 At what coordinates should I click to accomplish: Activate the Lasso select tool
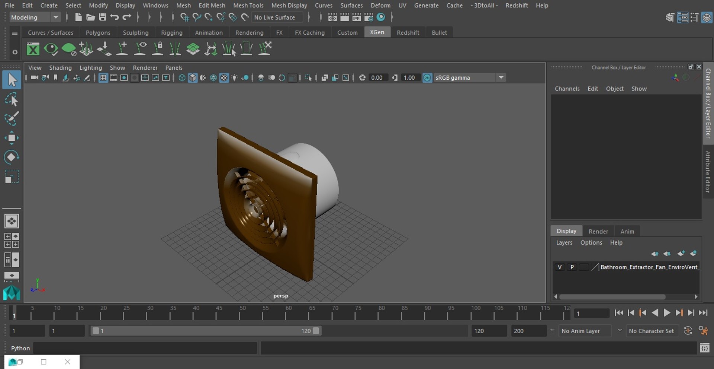click(12, 100)
